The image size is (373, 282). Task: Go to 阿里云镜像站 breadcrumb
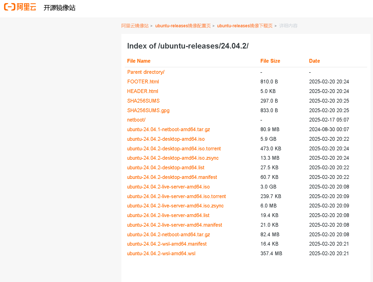tap(135, 26)
